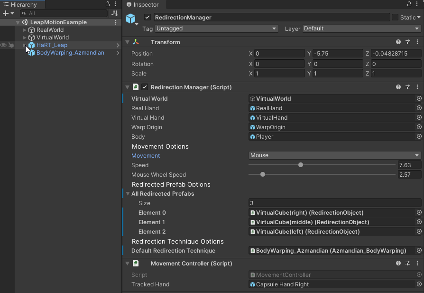Open the Tag dropdown showing Untagged
Viewport: 424px width, 293px height.
(216, 28)
